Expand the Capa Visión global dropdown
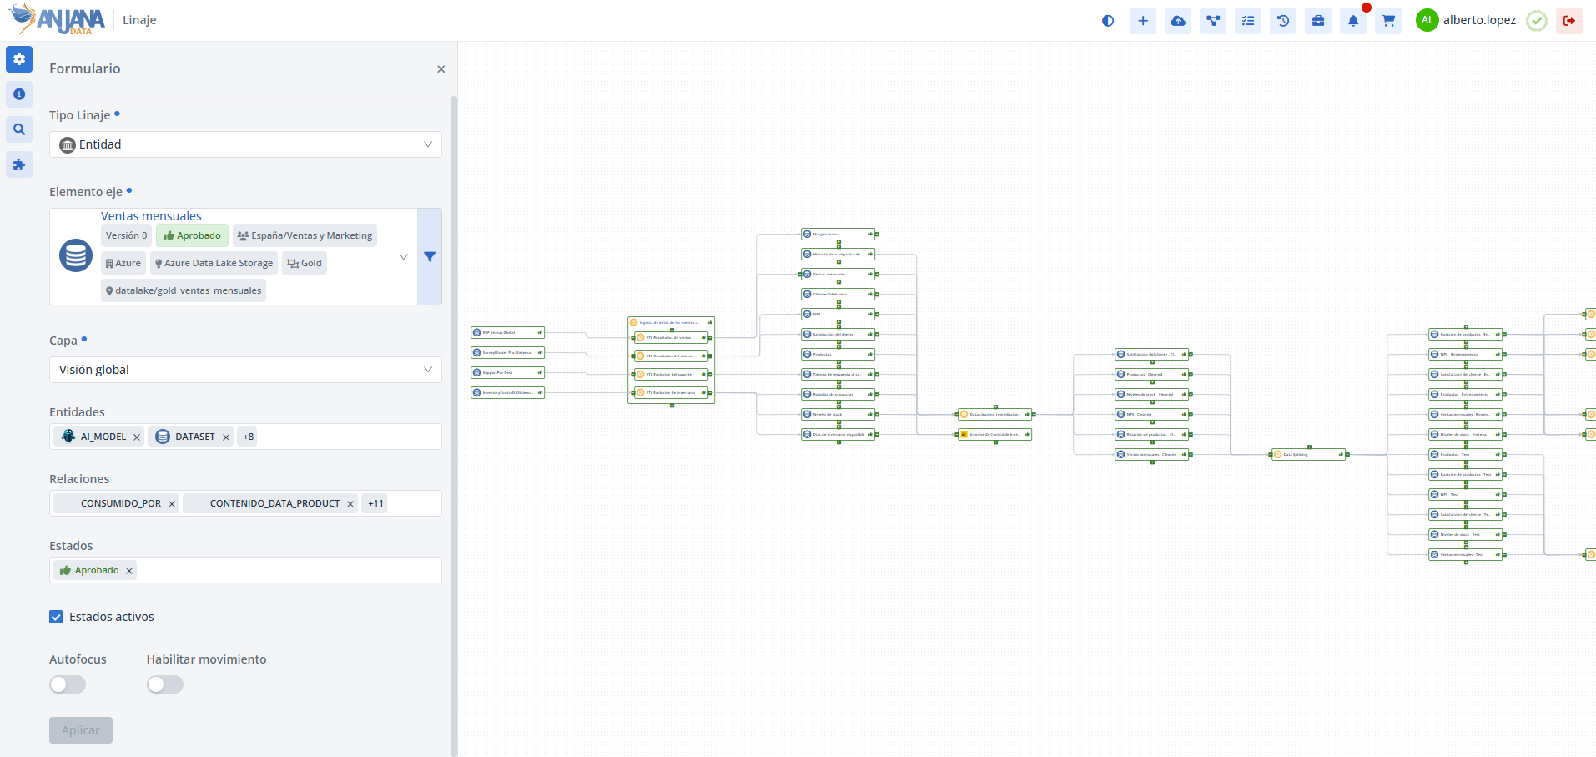Screen dimensions: 1596x757 pyautogui.click(x=245, y=370)
